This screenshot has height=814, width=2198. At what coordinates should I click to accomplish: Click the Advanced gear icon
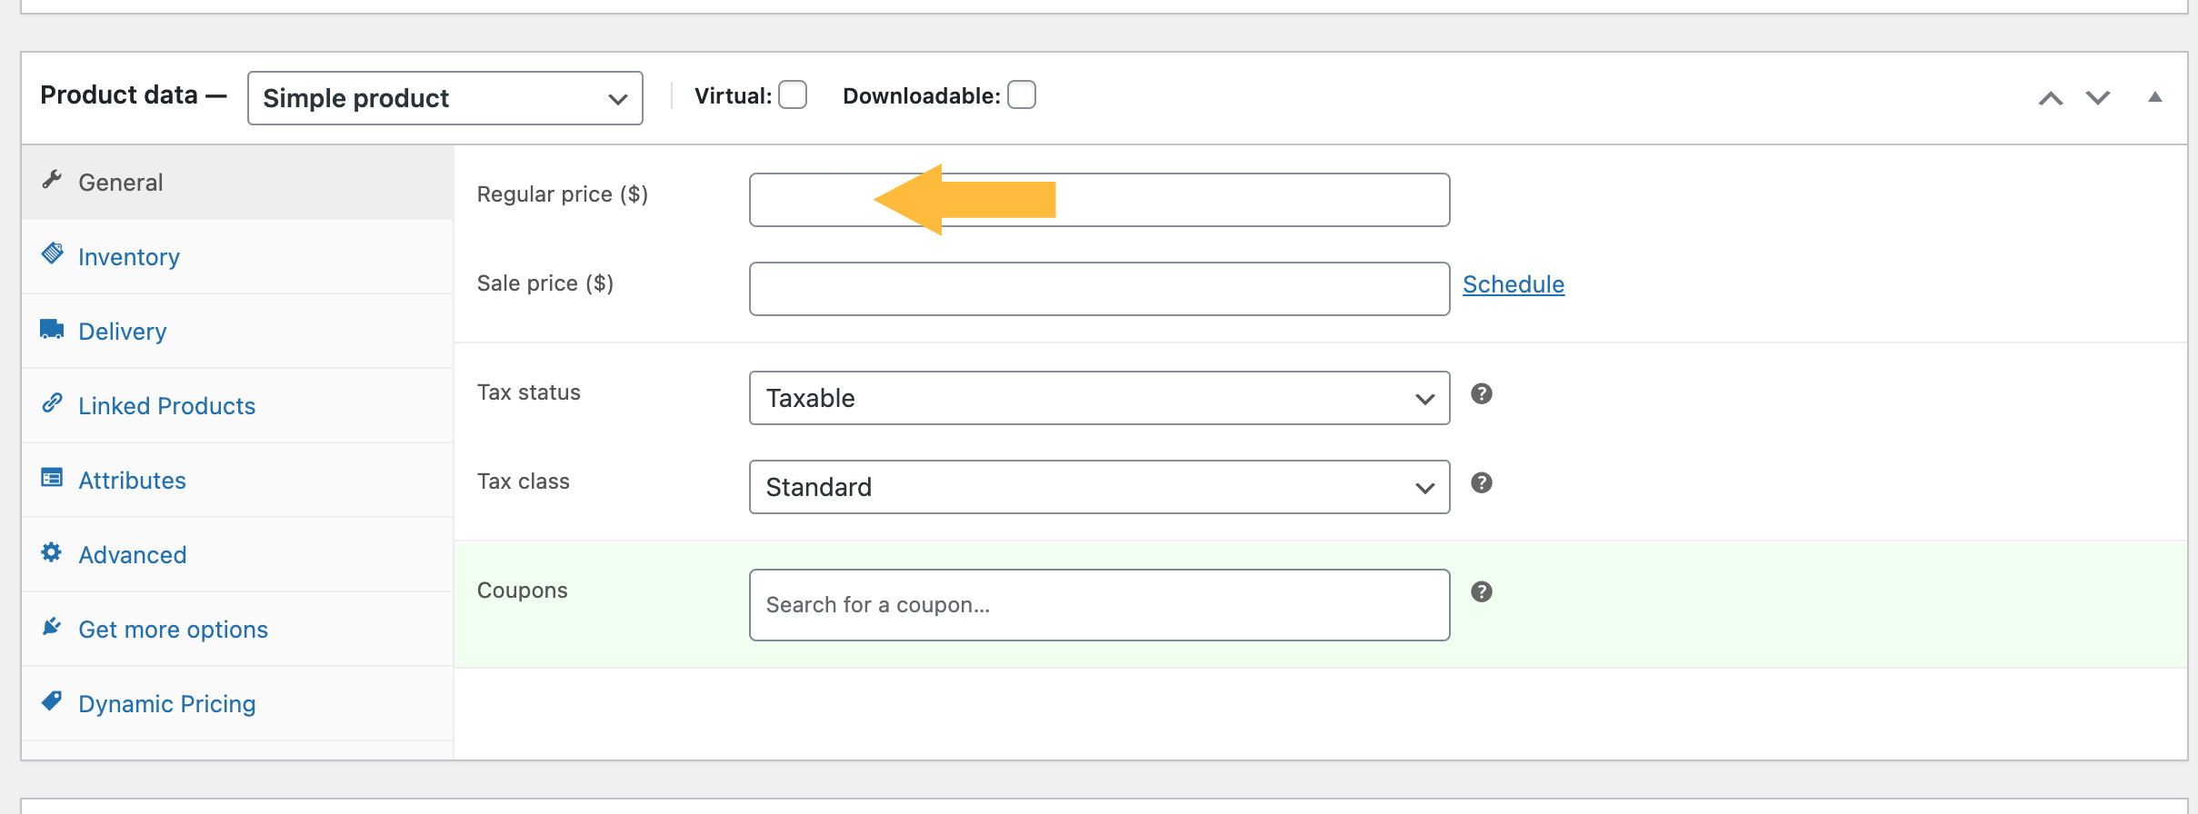[52, 552]
